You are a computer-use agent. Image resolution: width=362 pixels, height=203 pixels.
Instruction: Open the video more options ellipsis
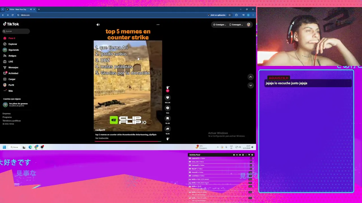click(158, 25)
